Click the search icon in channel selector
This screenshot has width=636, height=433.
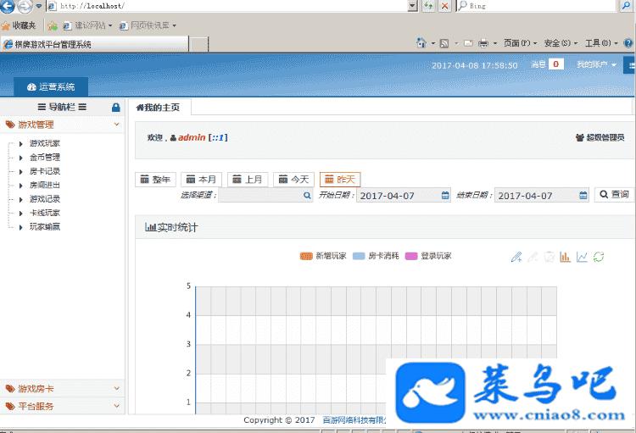coord(307,196)
